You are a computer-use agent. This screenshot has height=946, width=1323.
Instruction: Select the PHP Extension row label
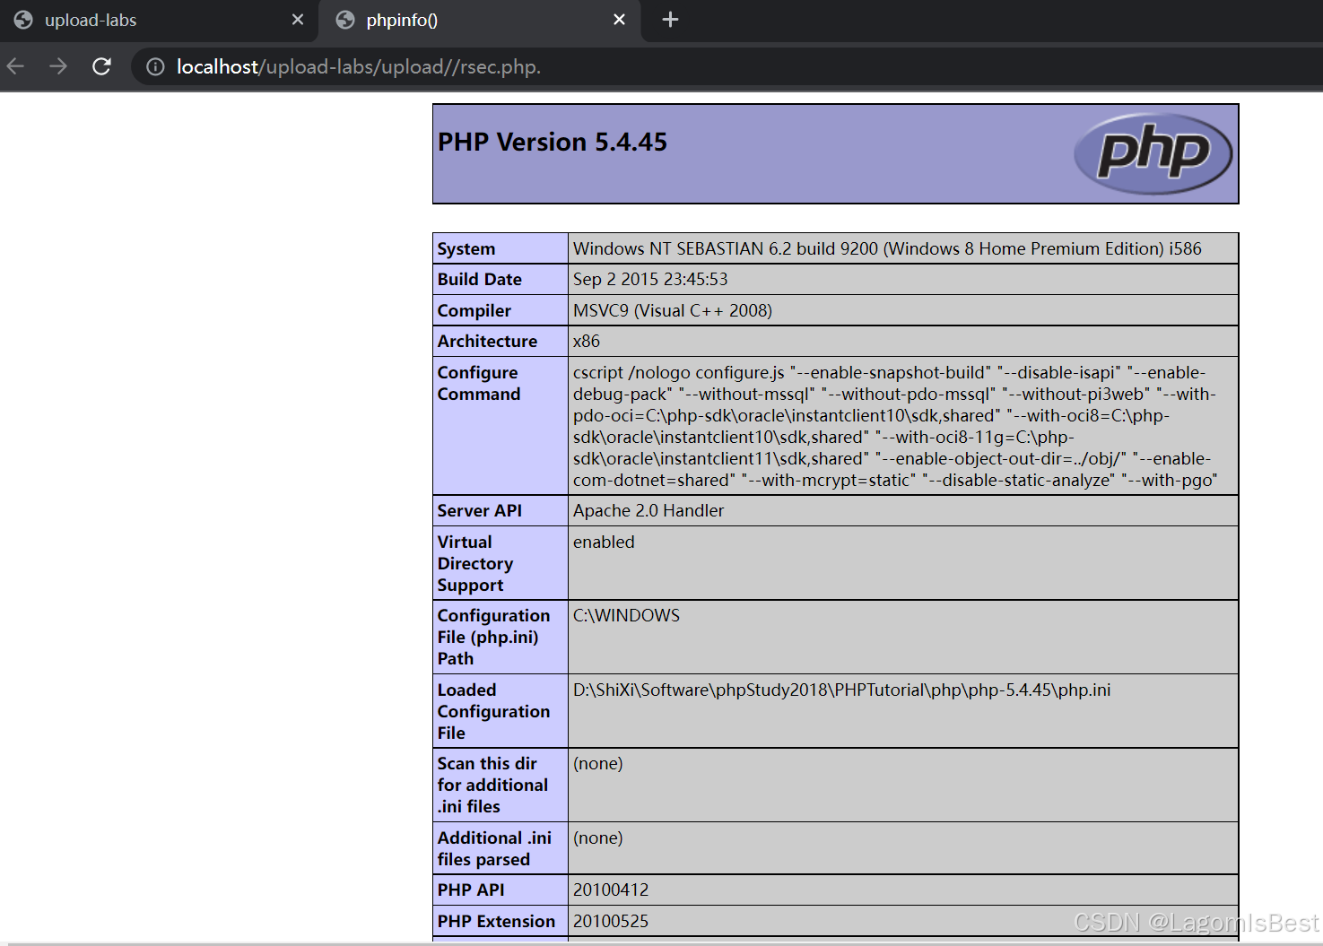(x=497, y=921)
